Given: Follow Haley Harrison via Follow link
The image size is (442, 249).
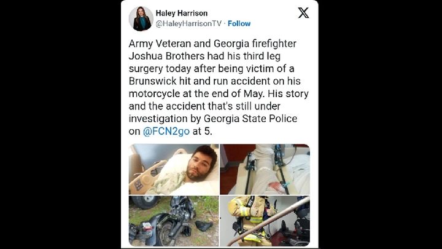Looking at the screenshot, I should tap(239, 23).
